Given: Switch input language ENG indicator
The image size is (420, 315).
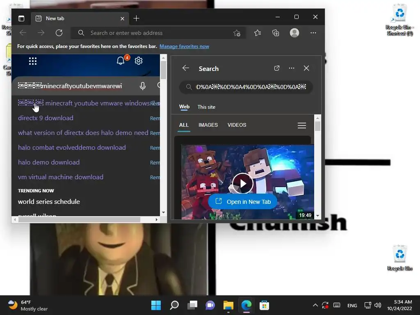Looking at the screenshot, I should click(x=352, y=305).
